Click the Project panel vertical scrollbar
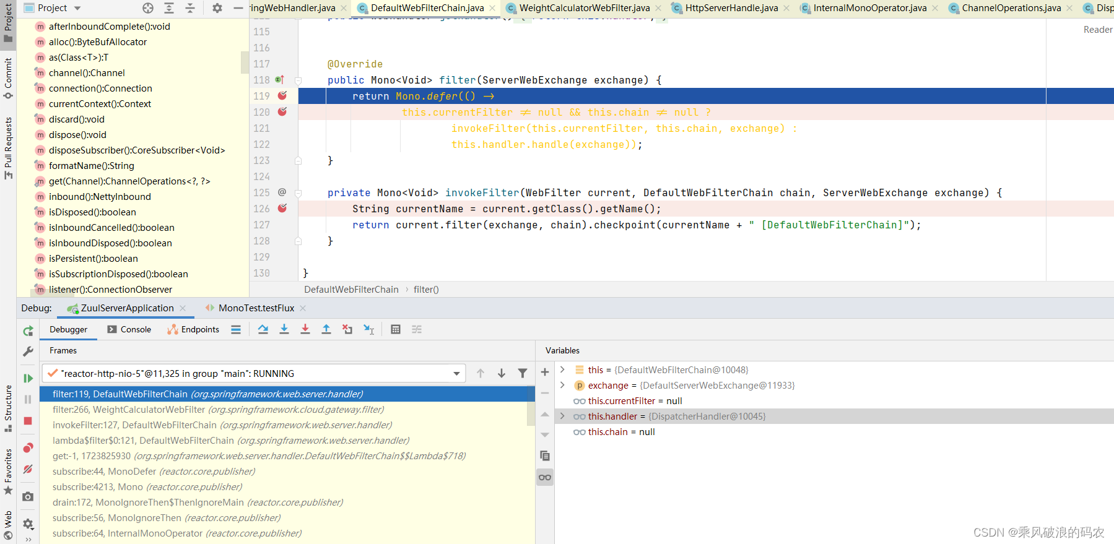1114x544 pixels. [244, 62]
